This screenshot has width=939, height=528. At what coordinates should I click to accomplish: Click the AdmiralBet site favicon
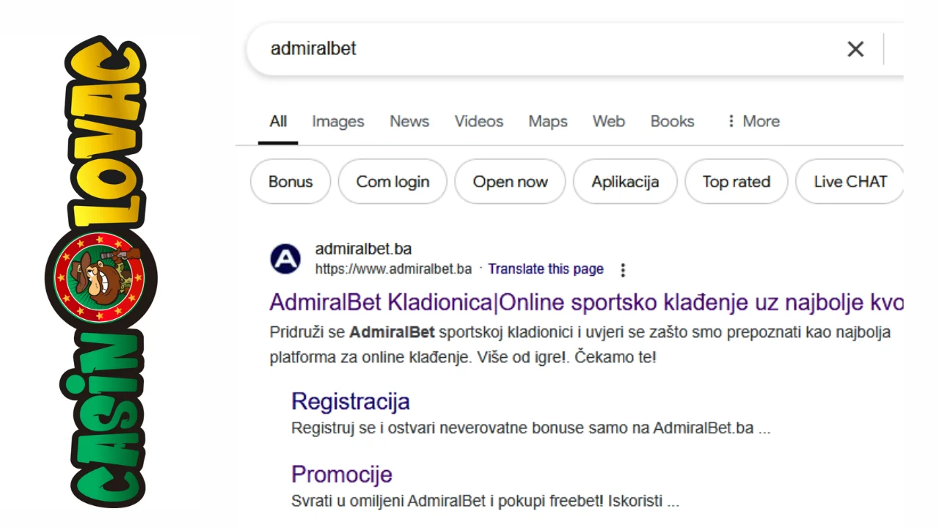coord(285,259)
